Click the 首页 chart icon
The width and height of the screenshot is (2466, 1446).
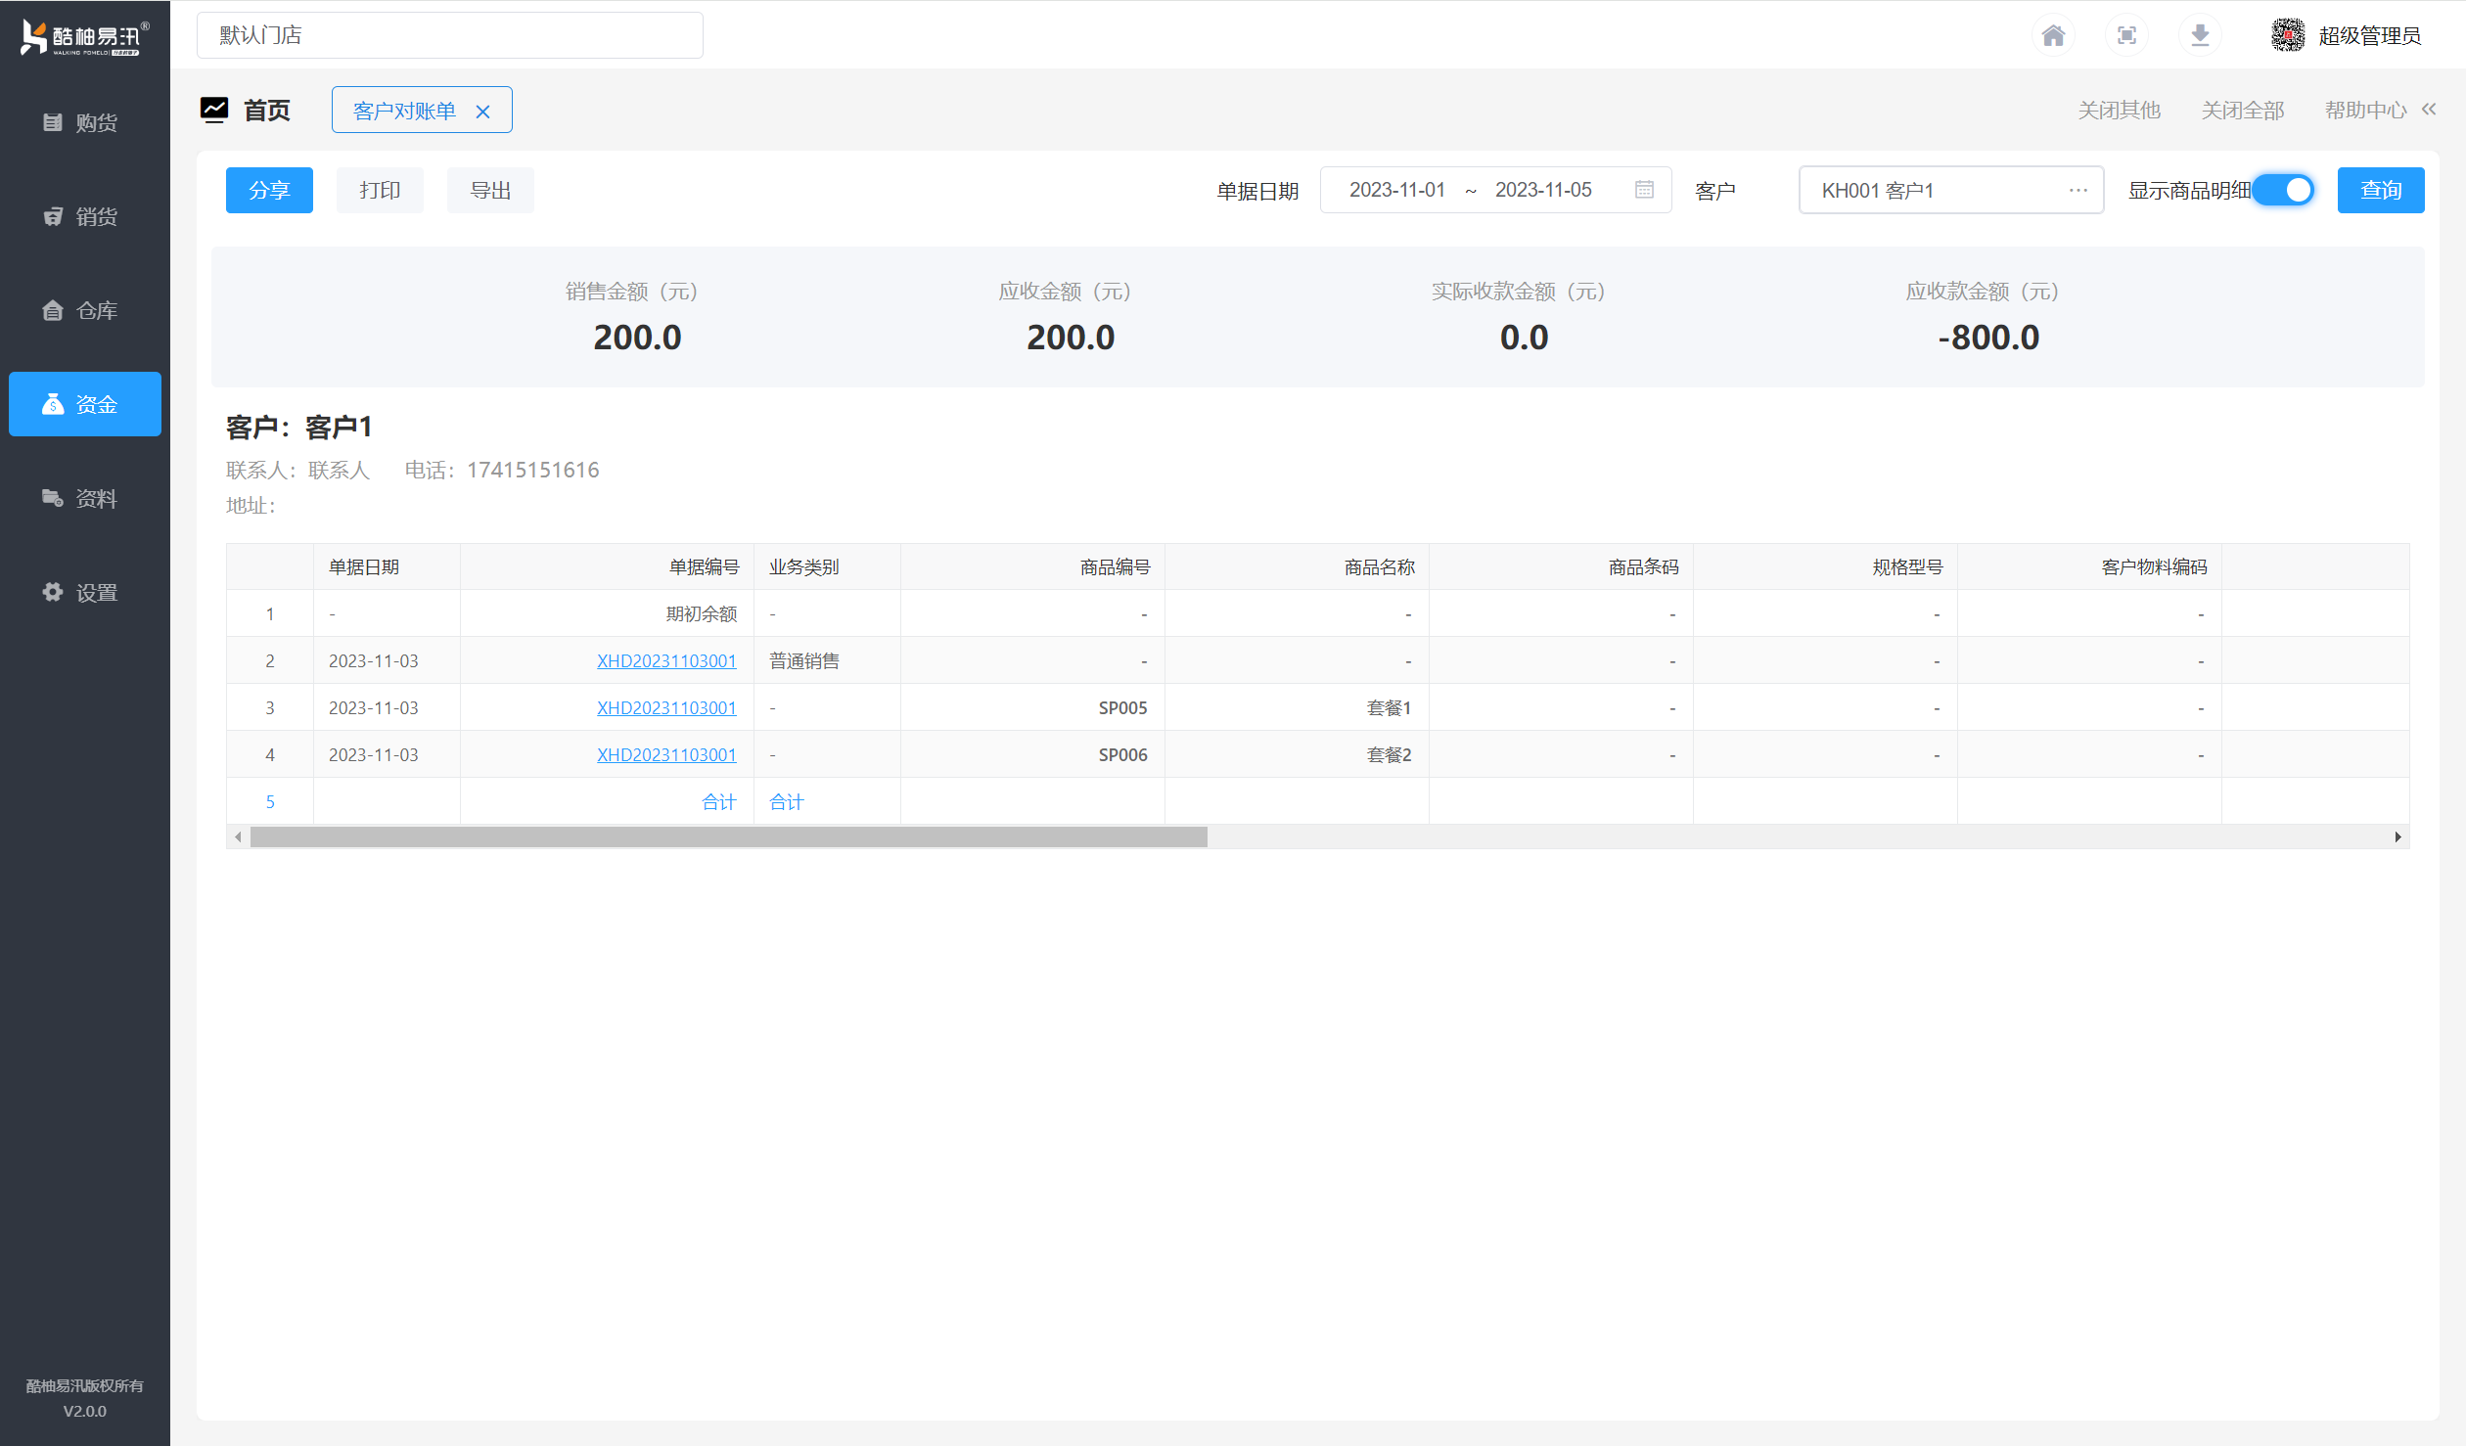(214, 110)
